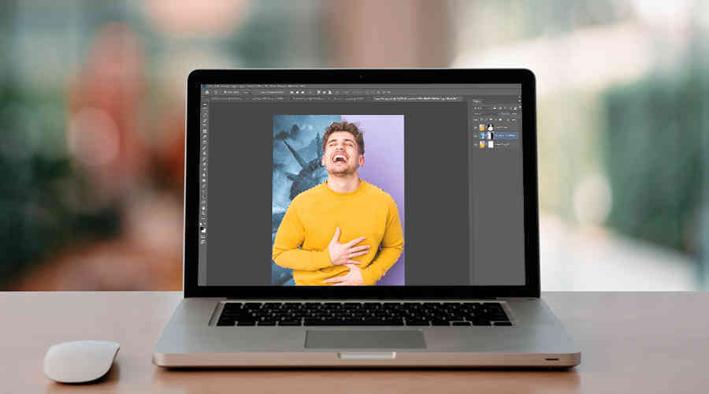Open the File menu in menu bar

tap(210, 86)
